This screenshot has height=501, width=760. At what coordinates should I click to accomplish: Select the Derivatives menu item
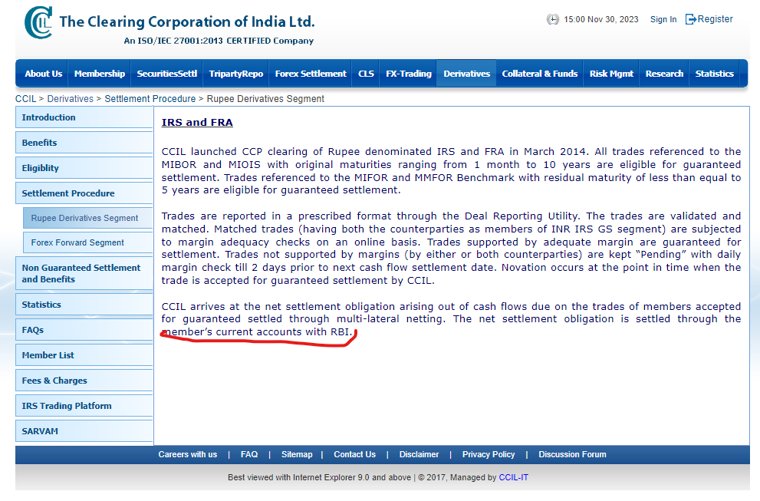click(x=467, y=74)
